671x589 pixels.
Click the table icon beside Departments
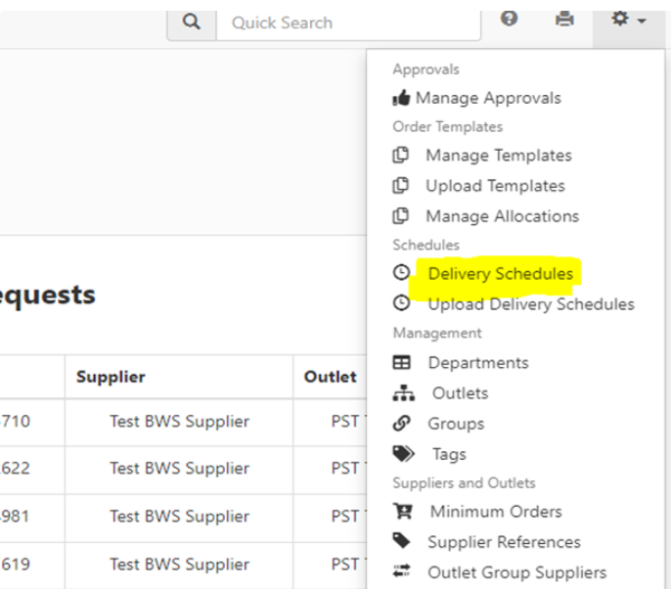pyautogui.click(x=401, y=363)
